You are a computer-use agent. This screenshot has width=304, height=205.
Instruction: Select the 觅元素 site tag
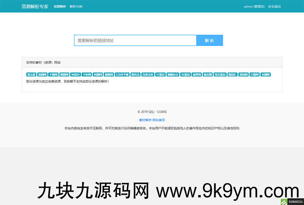(31, 75)
